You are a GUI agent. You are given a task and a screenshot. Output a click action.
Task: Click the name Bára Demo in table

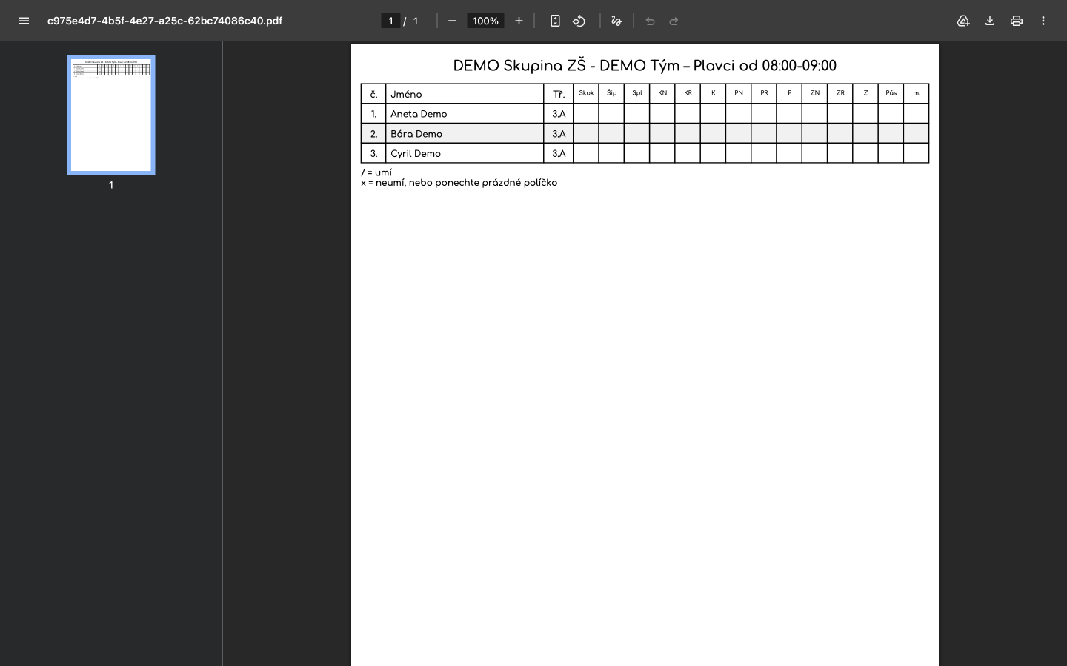pyautogui.click(x=416, y=134)
